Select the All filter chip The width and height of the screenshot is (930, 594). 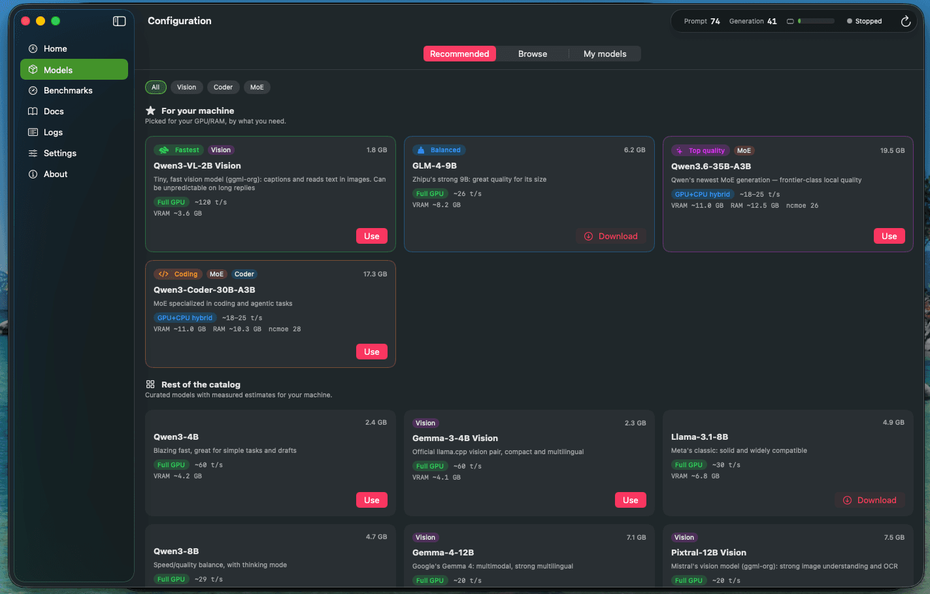(156, 87)
